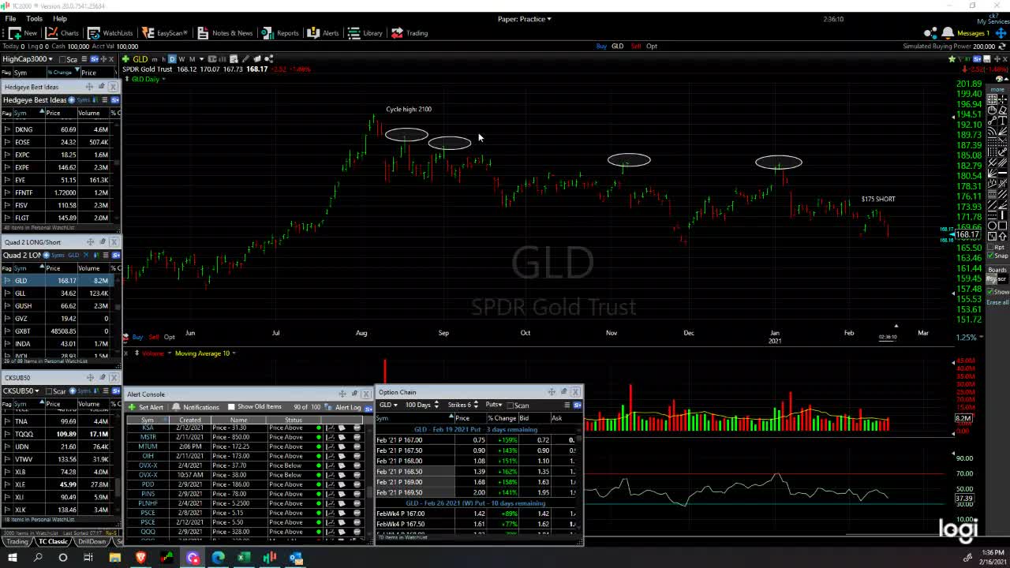
Task: Open Notes & News
Action: tap(225, 33)
